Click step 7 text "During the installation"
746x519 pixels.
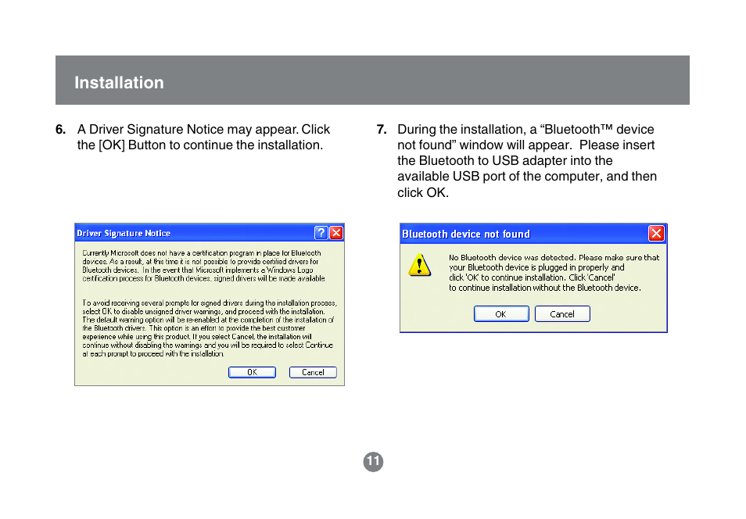[x=460, y=130]
